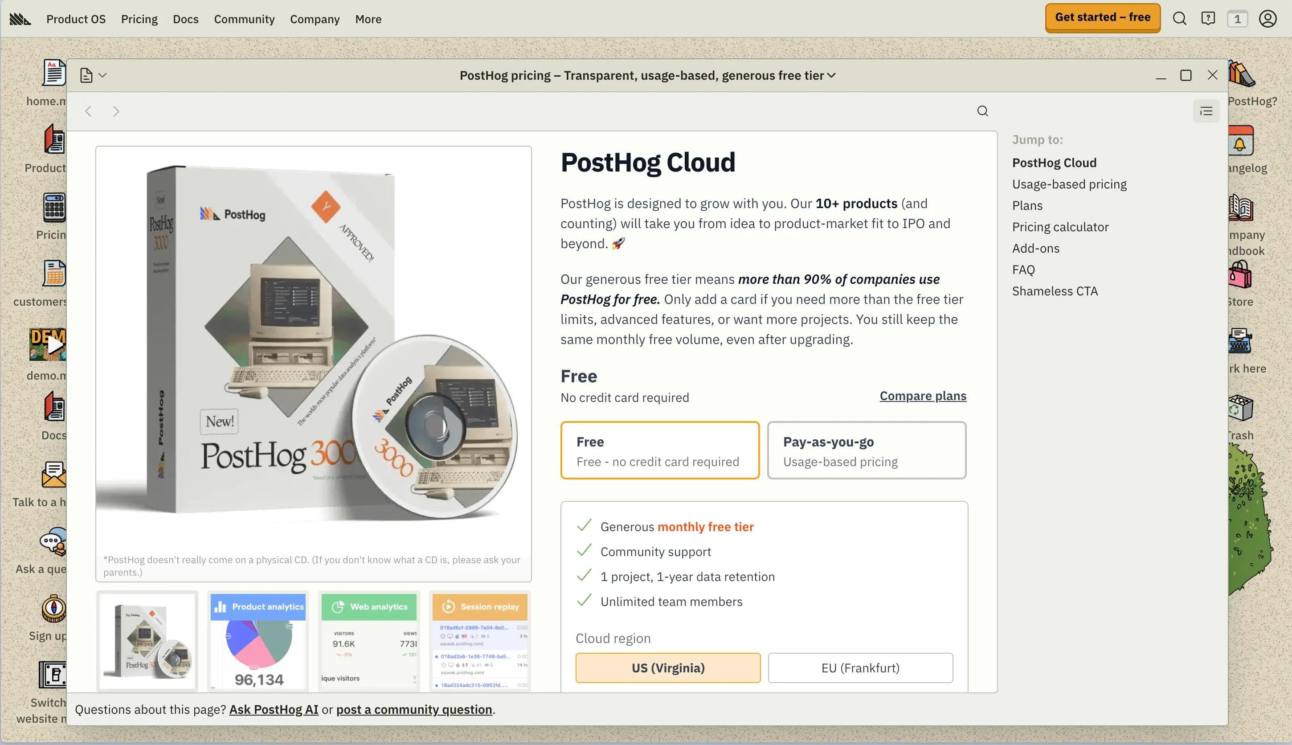Screen dimensions: 1292x745
Task: Expand the window title chevron dropdown
Action: [x=832, y=75]
